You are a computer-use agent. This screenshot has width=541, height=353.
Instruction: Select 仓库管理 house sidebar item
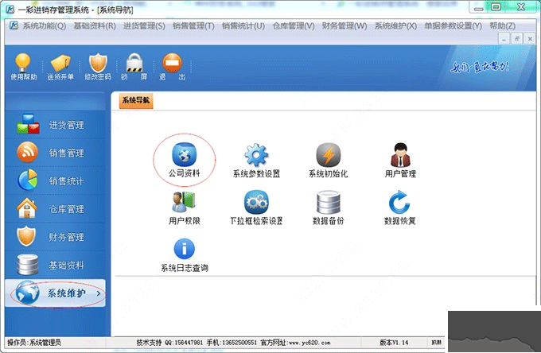(x=55, y=209)
